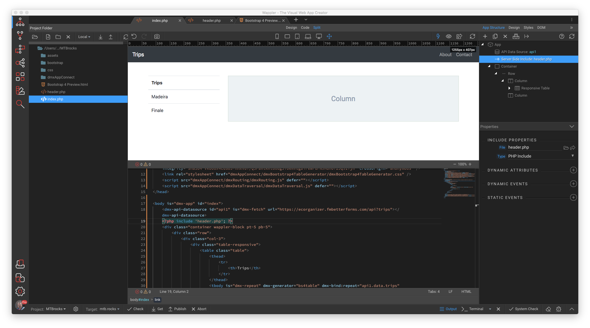Switch to the header.php tab
590x328 pixels.
(x=211, y=21)
